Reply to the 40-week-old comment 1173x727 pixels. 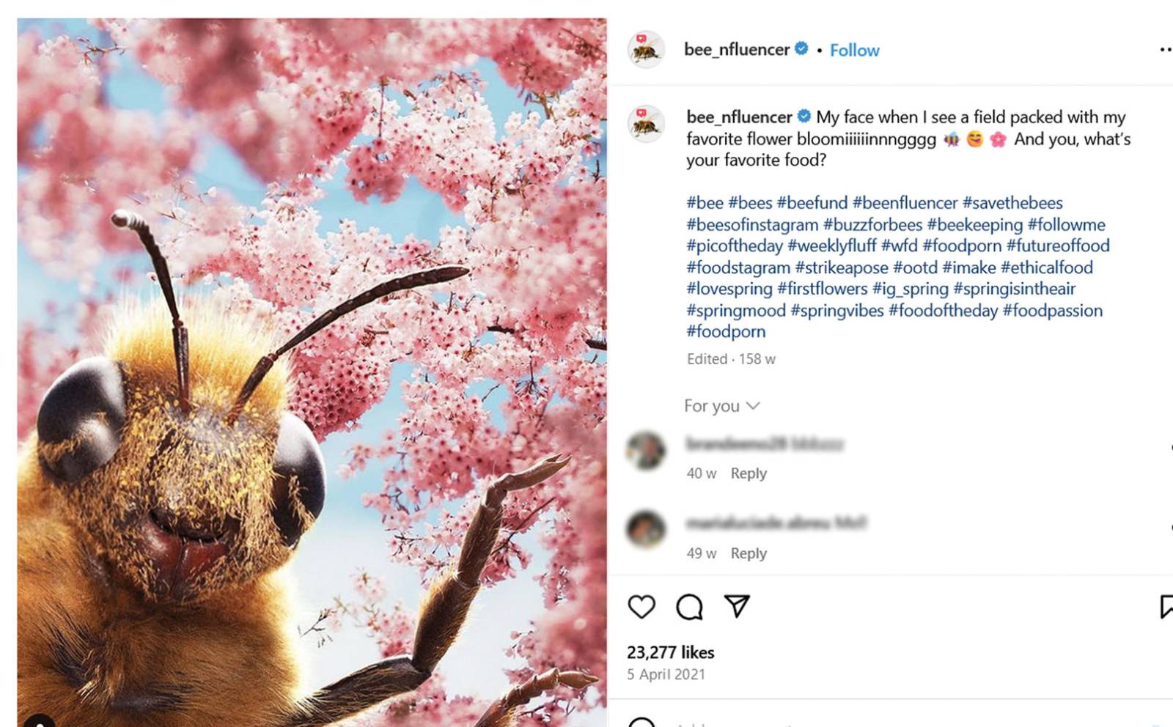[x=749, y=473]
